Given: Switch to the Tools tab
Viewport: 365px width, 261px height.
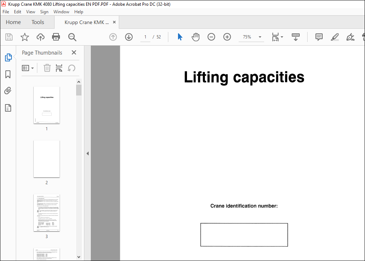Looking at the screenshot, I should pyautogui.click(x=38, y=22).
